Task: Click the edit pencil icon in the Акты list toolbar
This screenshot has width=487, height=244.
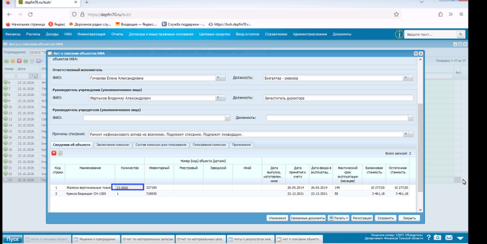Action: [x=13, y=61]
